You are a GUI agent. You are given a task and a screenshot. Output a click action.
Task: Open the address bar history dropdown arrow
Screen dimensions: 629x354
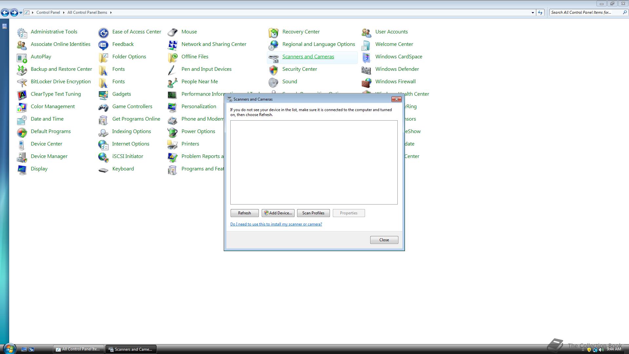tap(533, 12)
